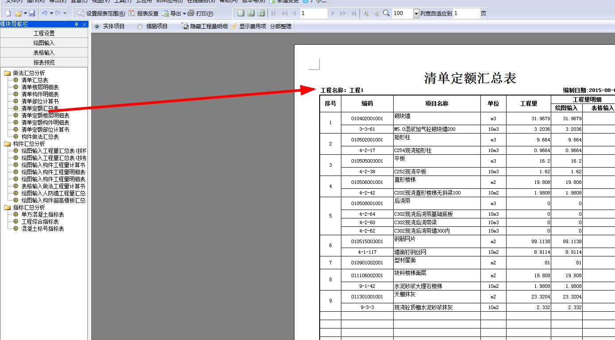Click 隐藏工程量明细 hide details button
This screenshot has width=615, height=340.
click(205, 27)
